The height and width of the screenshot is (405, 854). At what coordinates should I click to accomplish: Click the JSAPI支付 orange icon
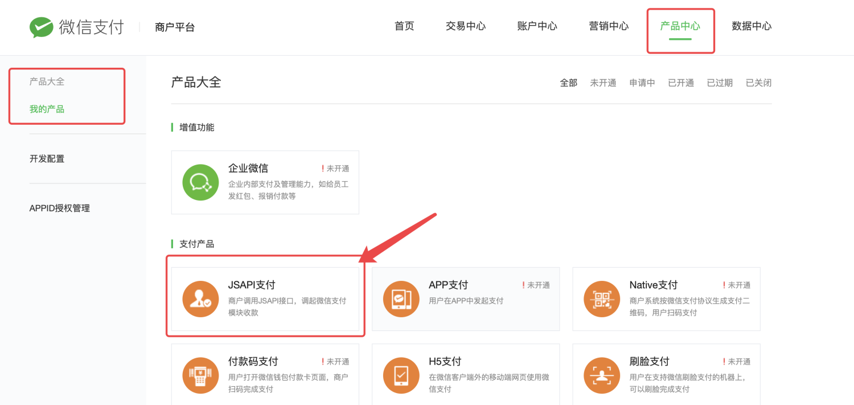(x=200, y=299)
